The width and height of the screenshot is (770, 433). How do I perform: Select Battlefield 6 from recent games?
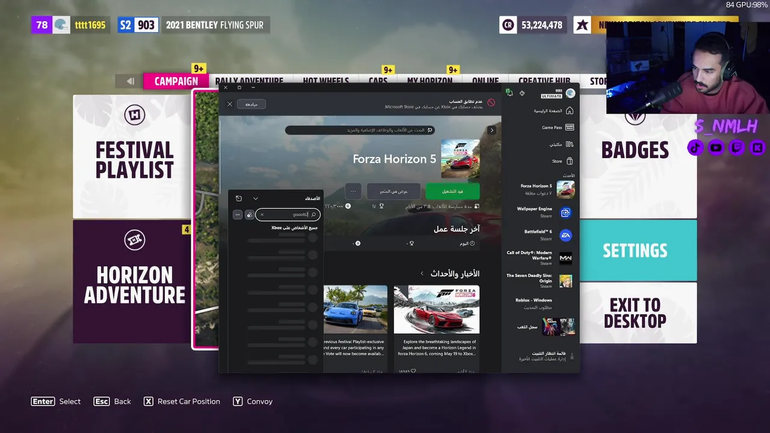click(x=547, y=235)
